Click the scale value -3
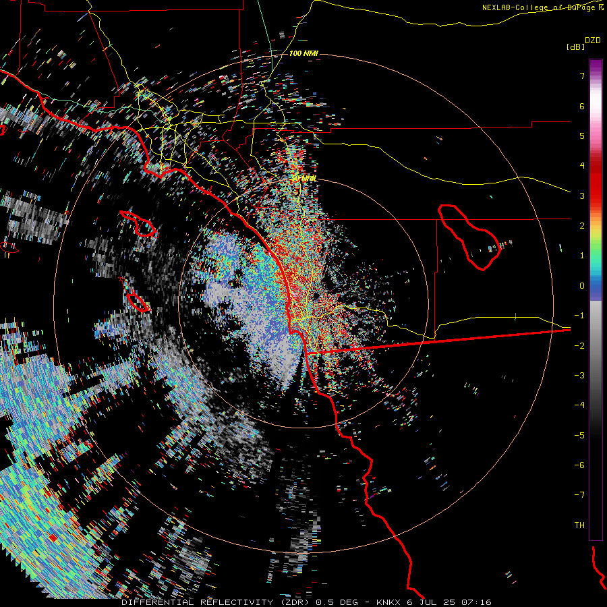The height and width of the screenshot is (607, 607). click(579, 375)
